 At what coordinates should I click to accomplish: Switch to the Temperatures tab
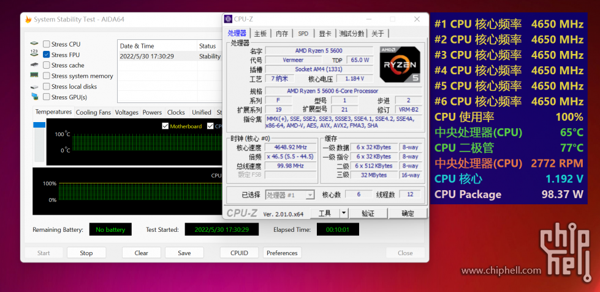(x=53, y=112)
